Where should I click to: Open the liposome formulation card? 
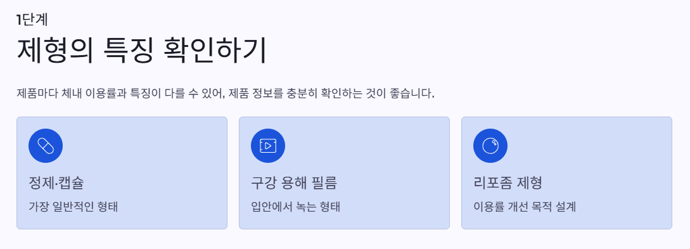coord(567,173)
